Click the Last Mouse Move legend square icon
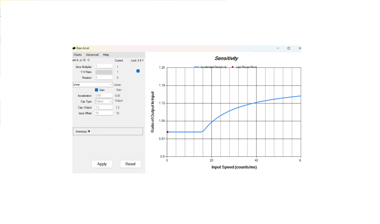380x224 pixels. click(x=233, y=67)
